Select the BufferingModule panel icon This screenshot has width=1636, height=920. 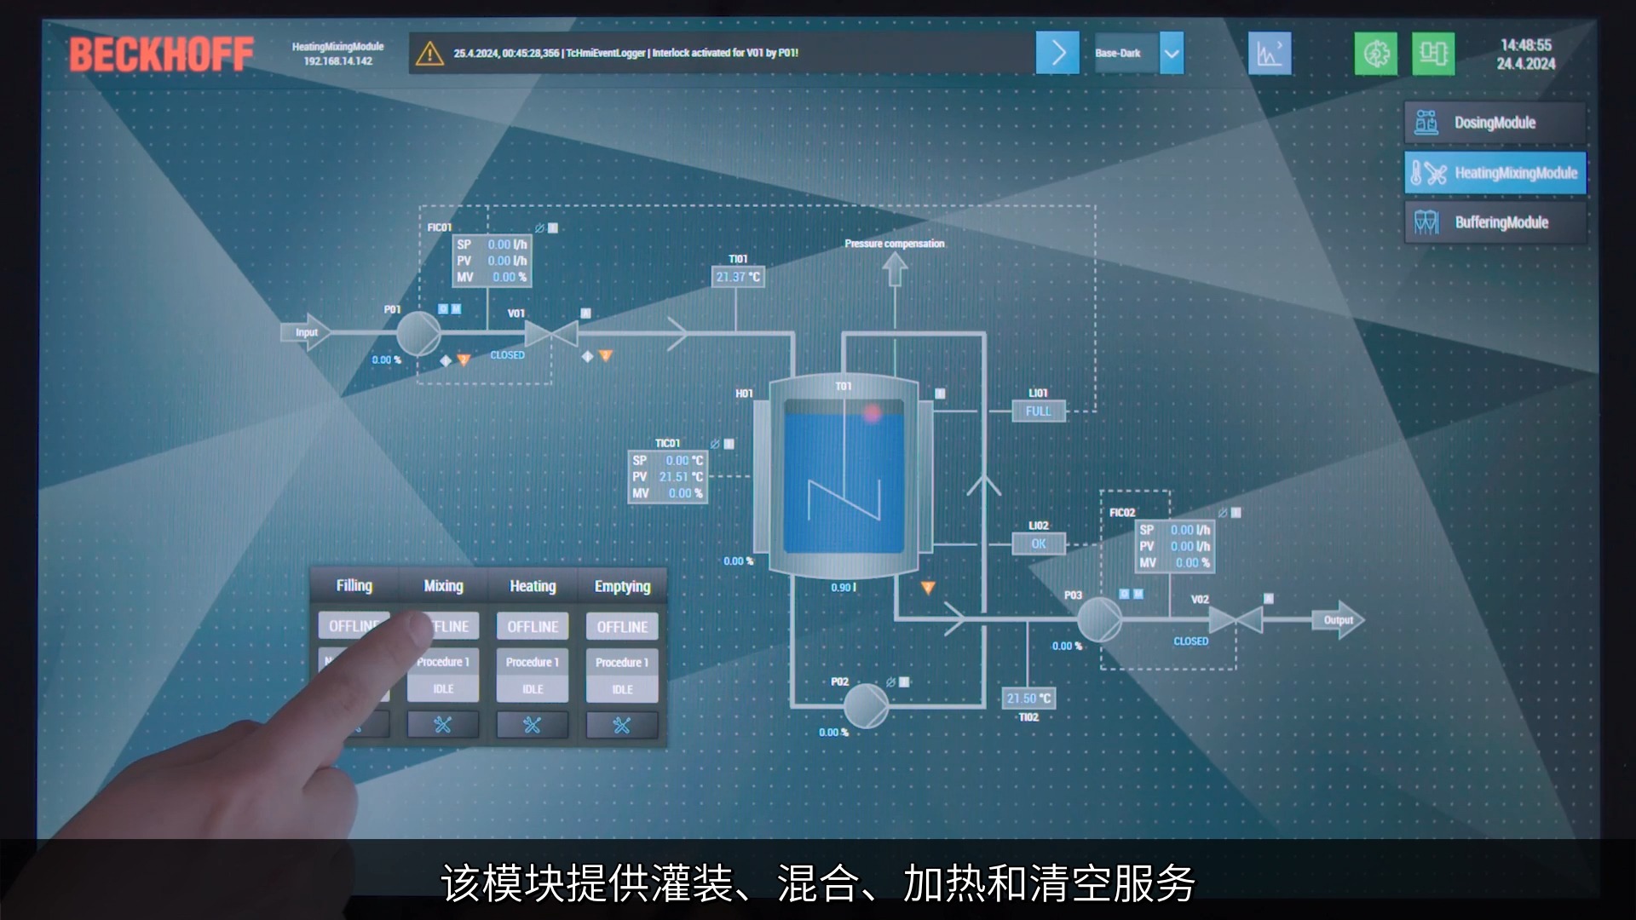point(1425,221)
